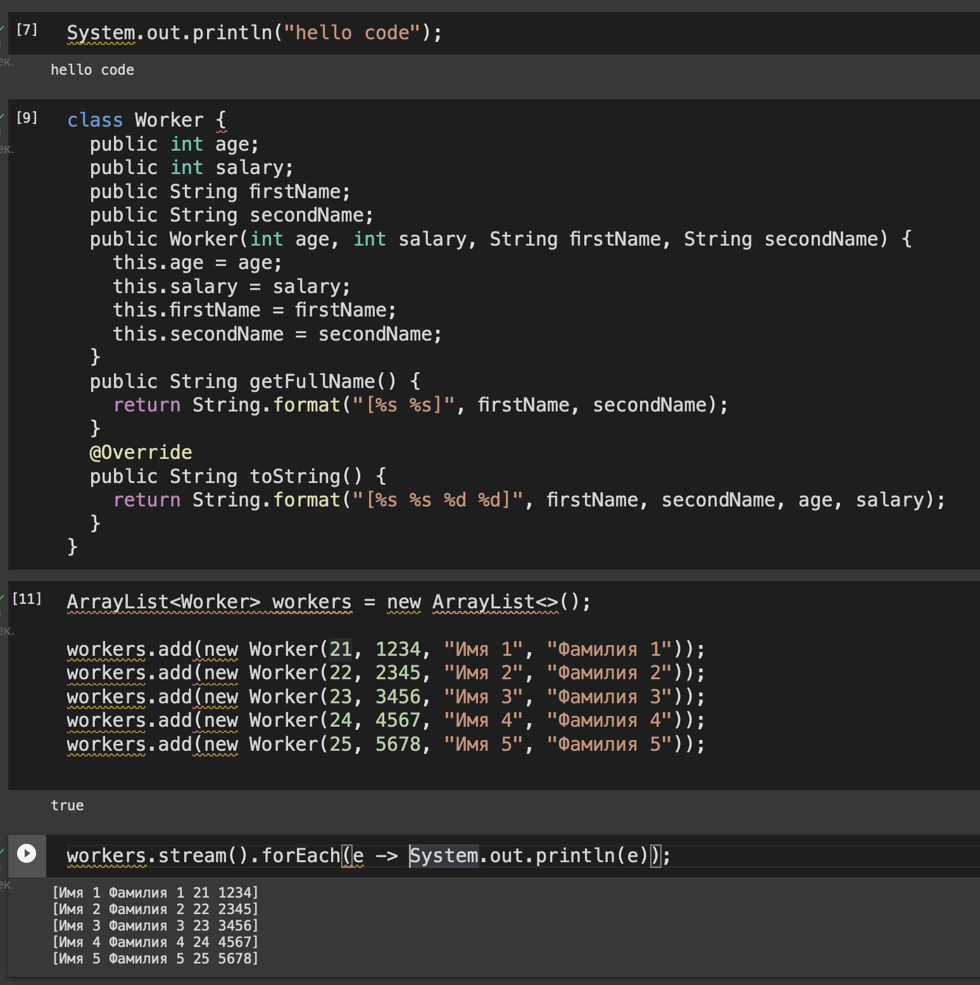Click the @Override annotation

141,453
